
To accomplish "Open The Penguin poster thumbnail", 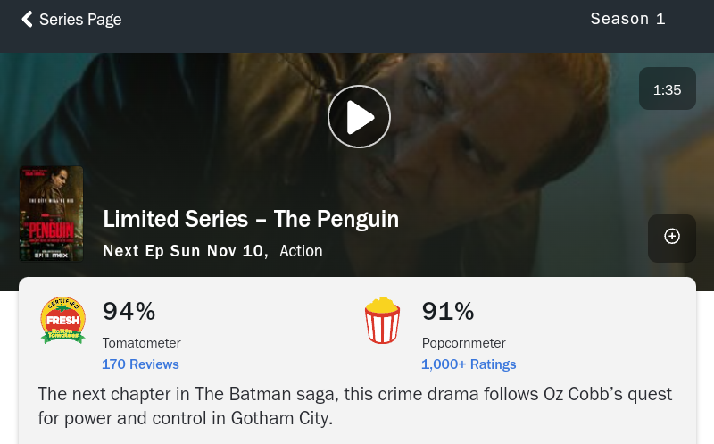I will coord(51,214).
